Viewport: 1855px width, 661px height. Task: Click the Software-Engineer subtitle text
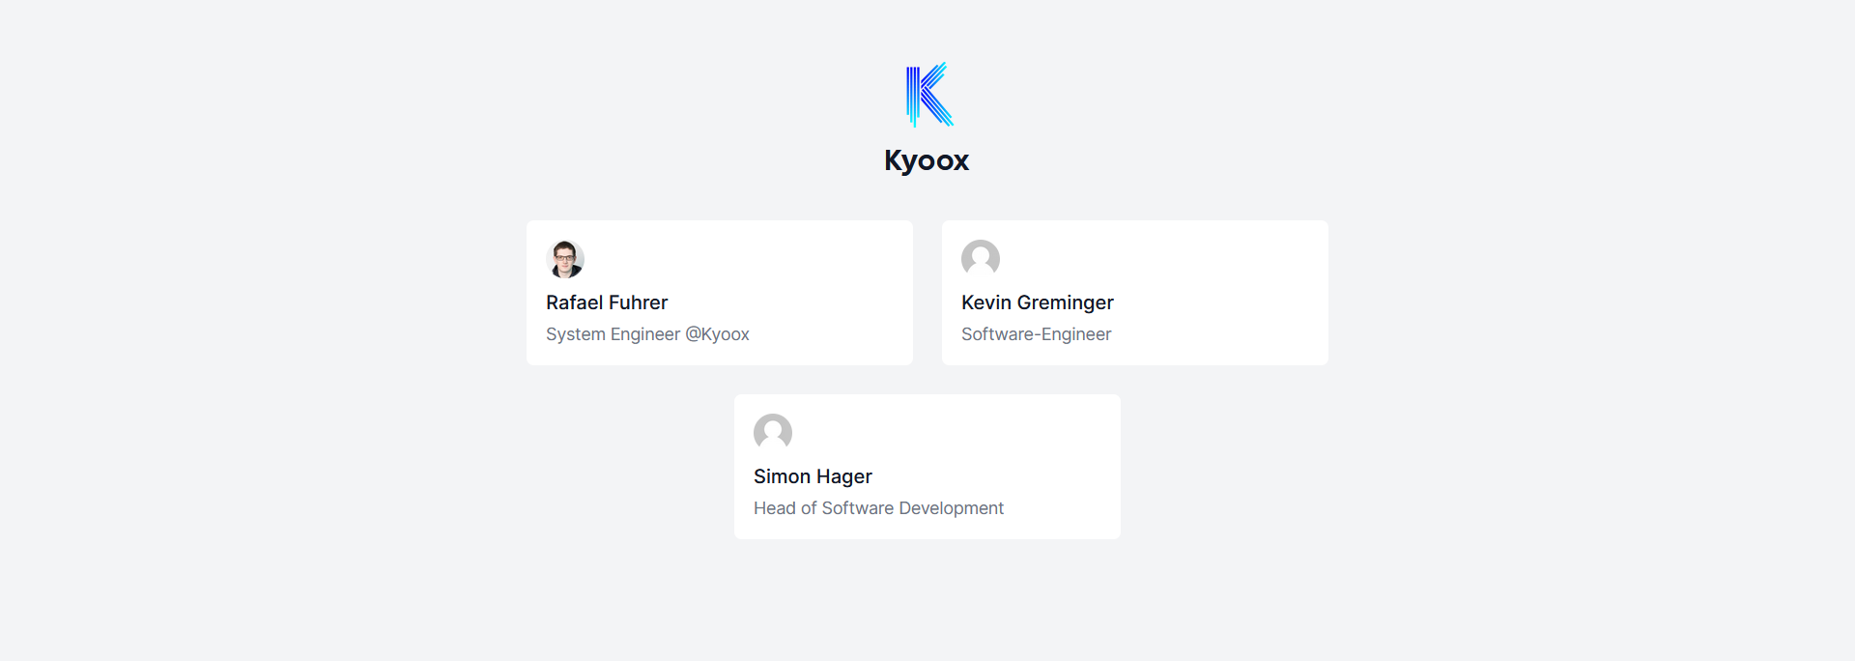click(1036, 334)
